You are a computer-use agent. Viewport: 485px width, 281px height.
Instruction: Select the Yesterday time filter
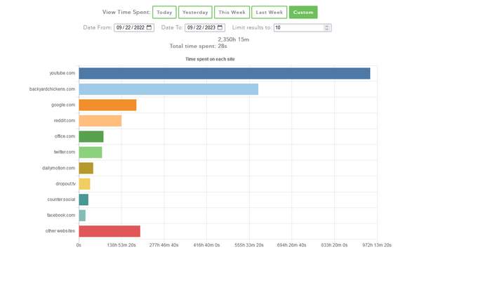click(x=195, y=13)
